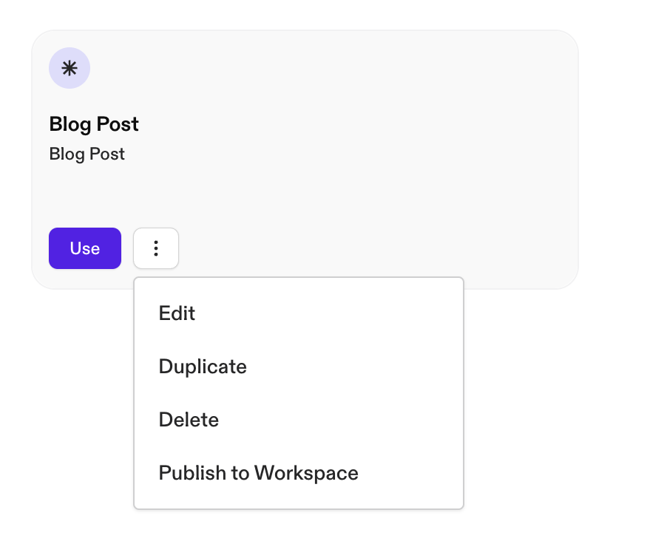Collapse the menu via vertical ellipsis button
This screenshot has height=541, width=667.
[x=156, y=248]
